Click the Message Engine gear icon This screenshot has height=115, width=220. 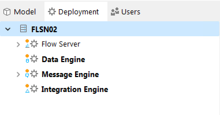(x=34, y=74)
